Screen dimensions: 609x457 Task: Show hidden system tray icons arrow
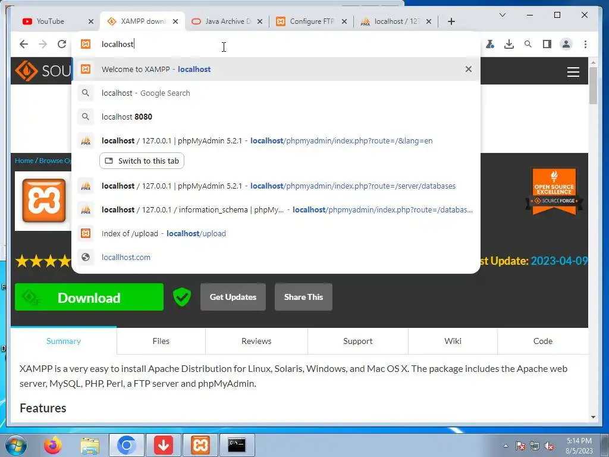tap(506, 446)
